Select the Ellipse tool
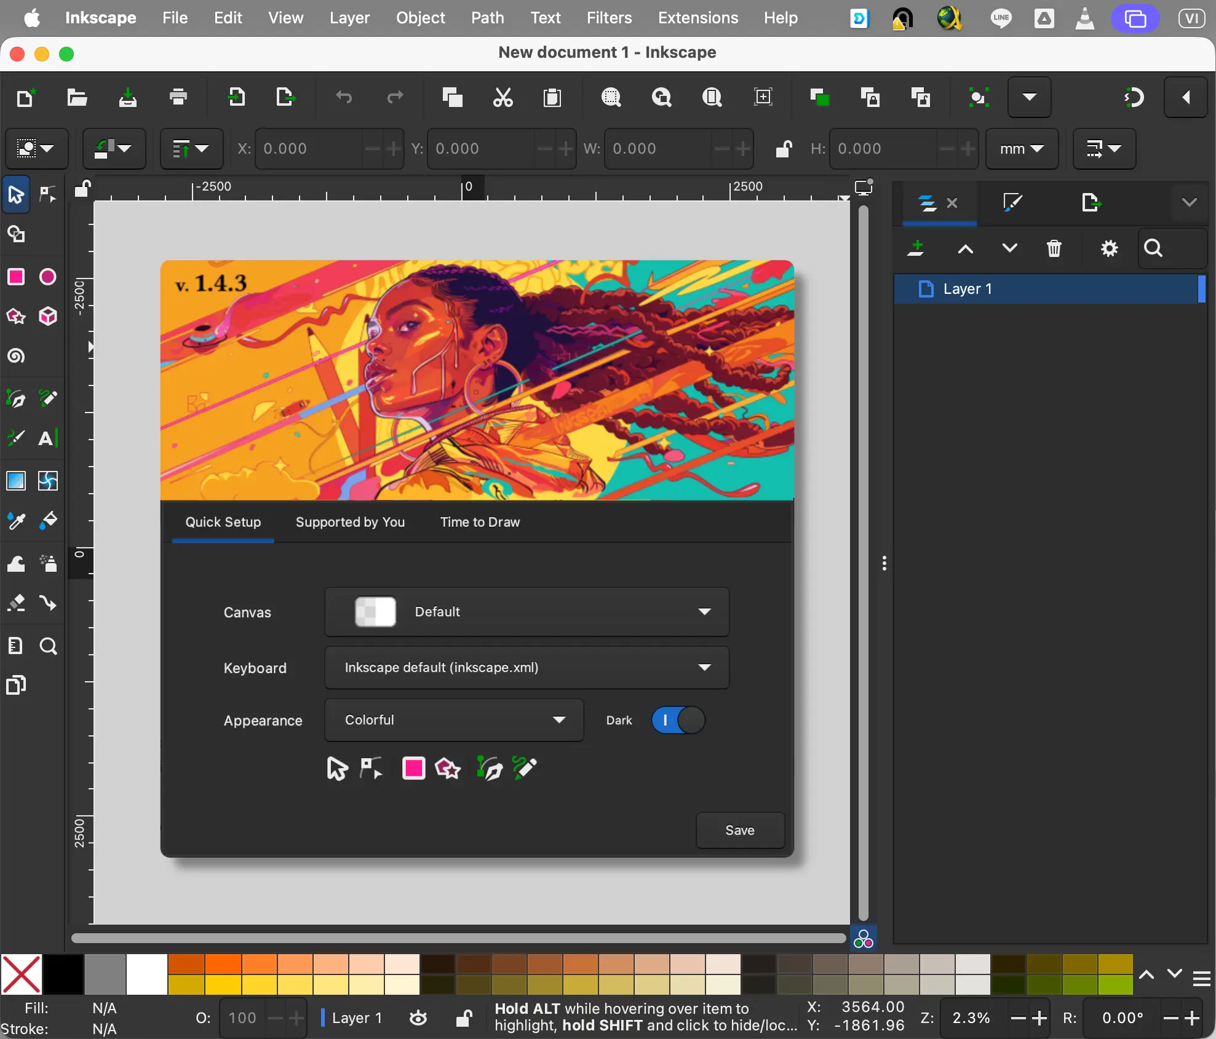1216x1039 pixels. 48,277
